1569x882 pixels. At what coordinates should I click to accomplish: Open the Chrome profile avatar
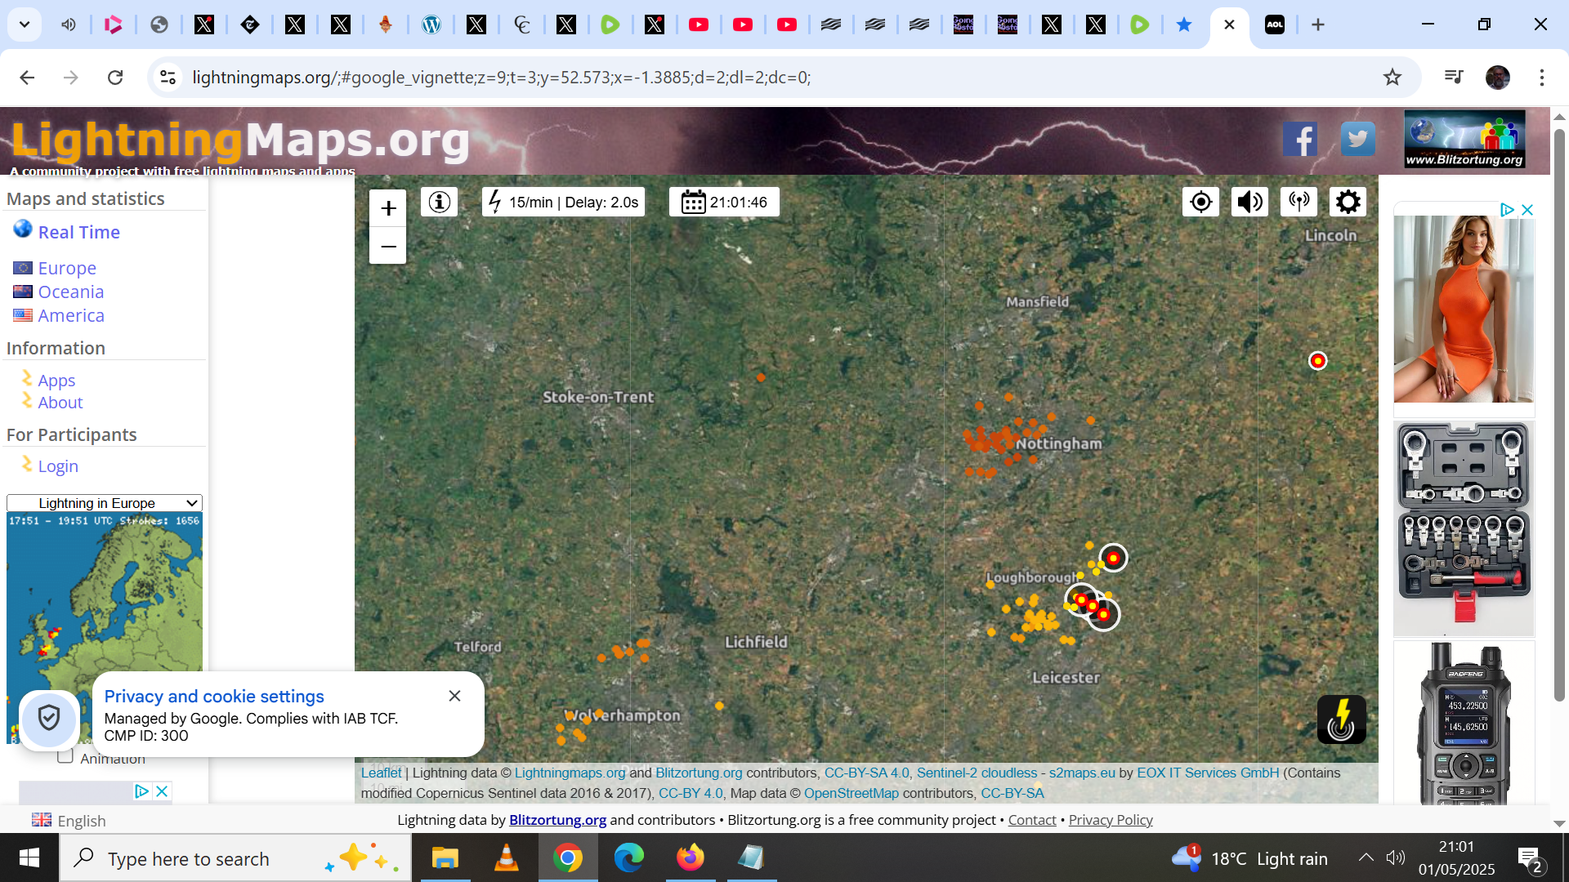tap(1498, 78)
